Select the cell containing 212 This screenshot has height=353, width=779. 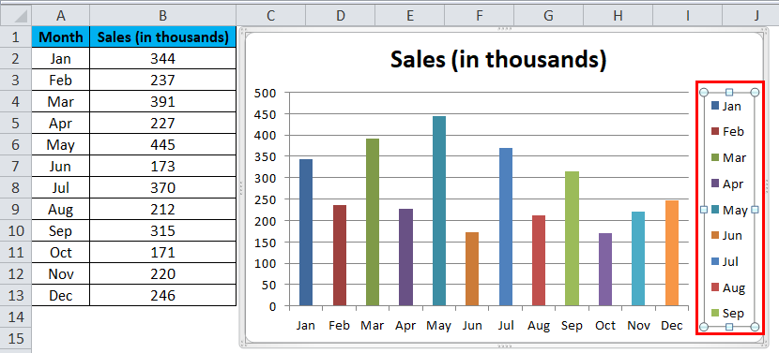click(x=163, y=209)
